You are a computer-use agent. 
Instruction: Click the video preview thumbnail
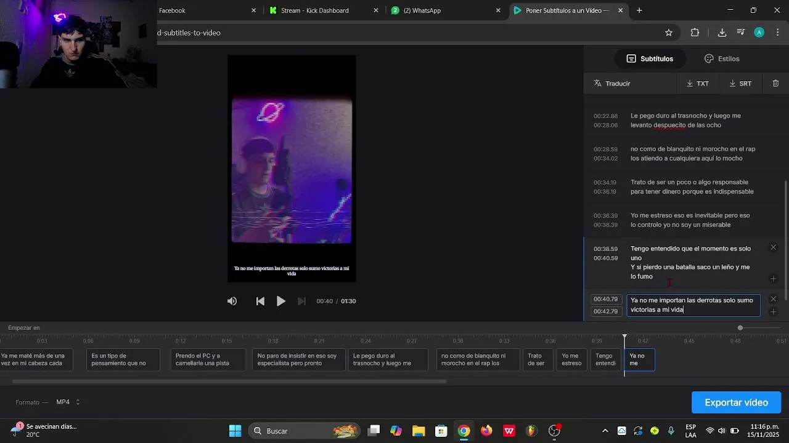pos(292,169)
